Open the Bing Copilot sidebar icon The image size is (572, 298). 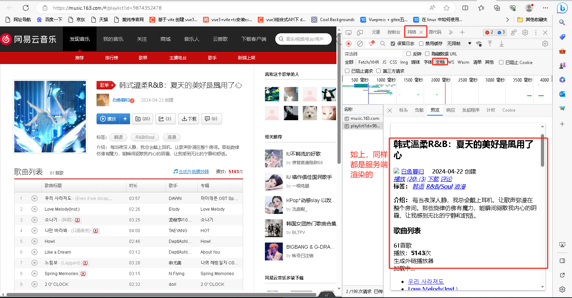pos(562,8)
